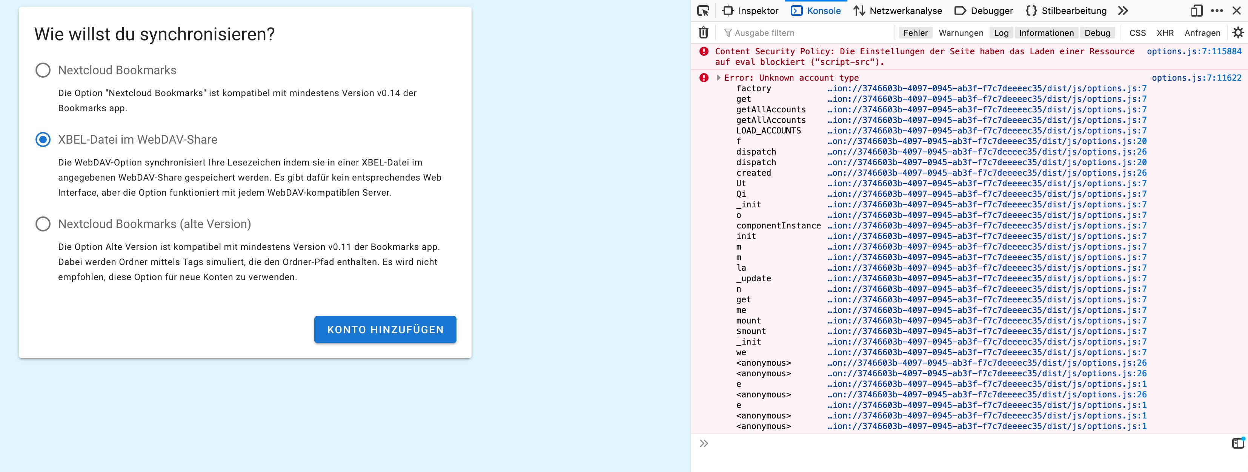Open console split editor icon

[1237, 443]
